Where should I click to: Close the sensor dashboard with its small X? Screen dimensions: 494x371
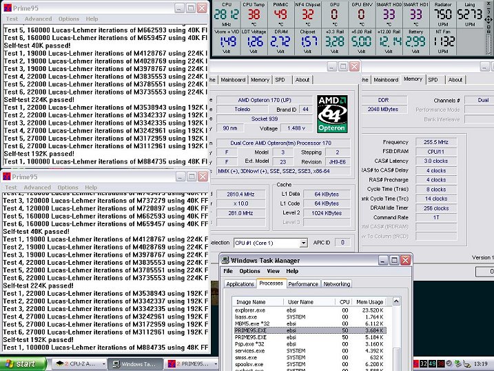pyautogui.click(x=488, y=3)
